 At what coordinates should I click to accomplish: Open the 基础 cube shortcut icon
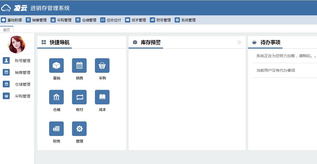56,66
